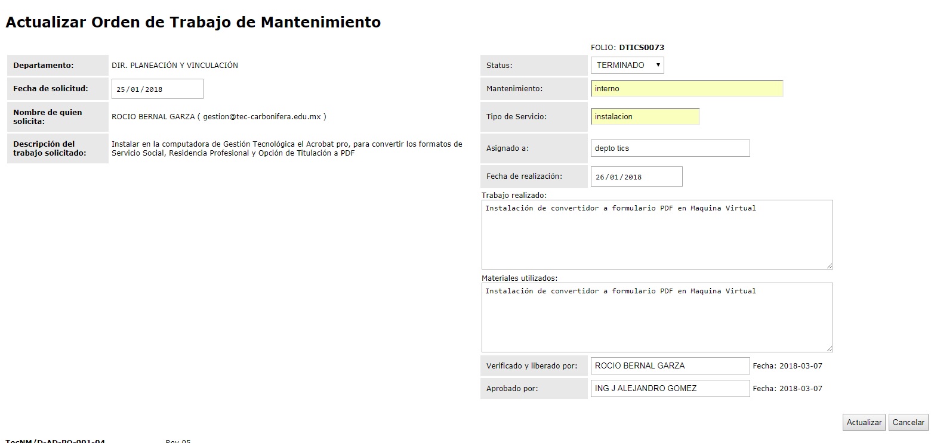934x443 pixels.
Task: Open the Status dropdown showing TERMINADO
Action: tap(627, 65)
